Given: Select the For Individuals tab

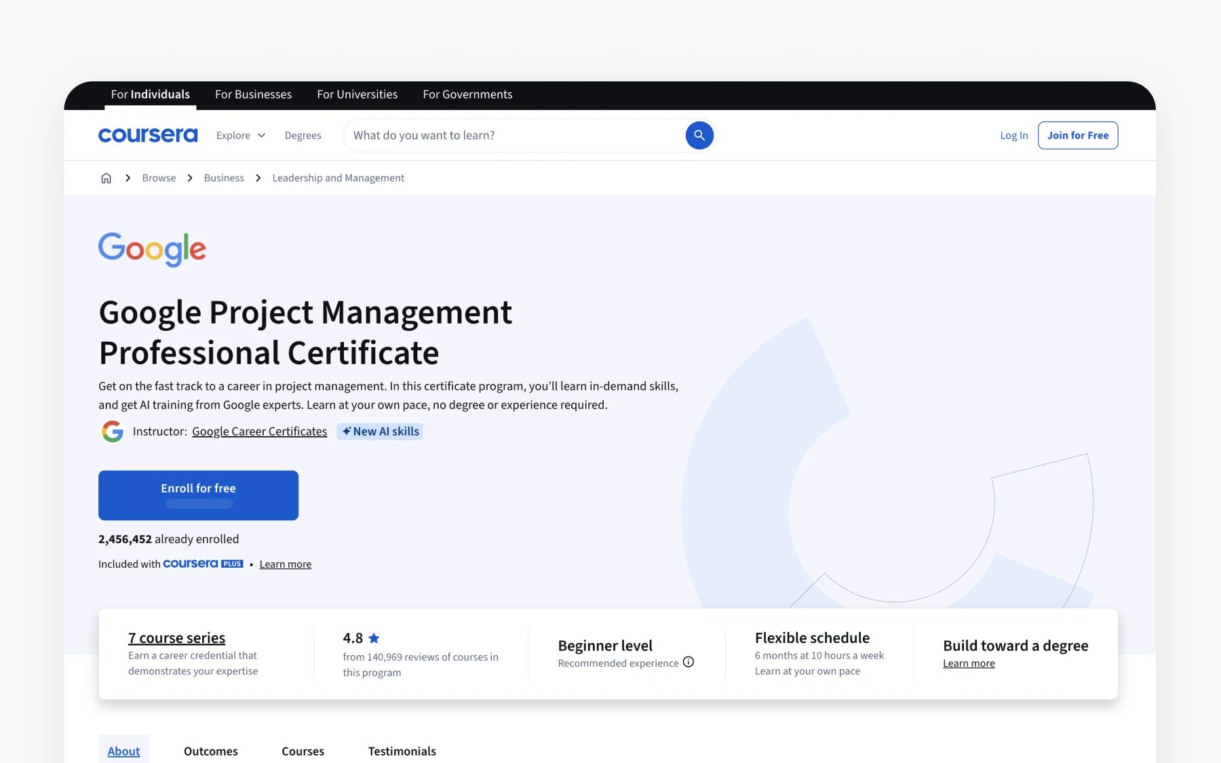Looking at the screenshot, I should (x=151, y=95).
